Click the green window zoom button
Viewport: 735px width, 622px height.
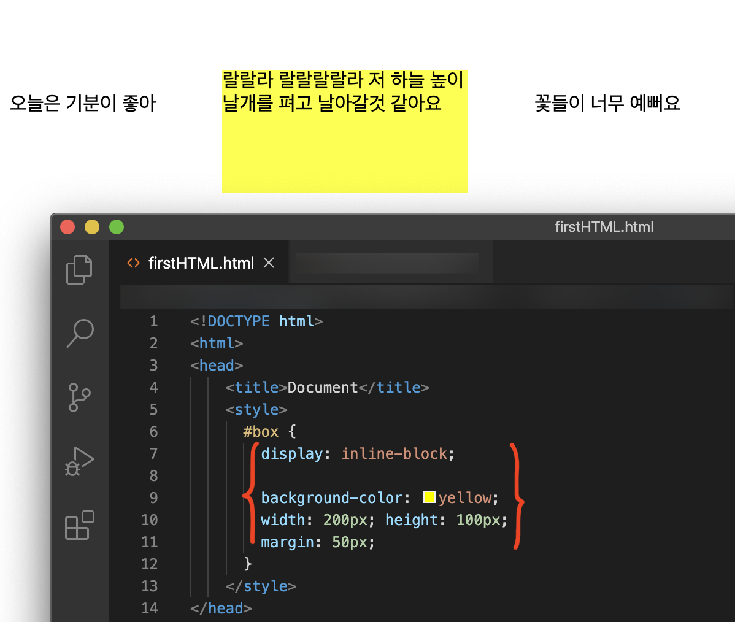click(117, 227)
